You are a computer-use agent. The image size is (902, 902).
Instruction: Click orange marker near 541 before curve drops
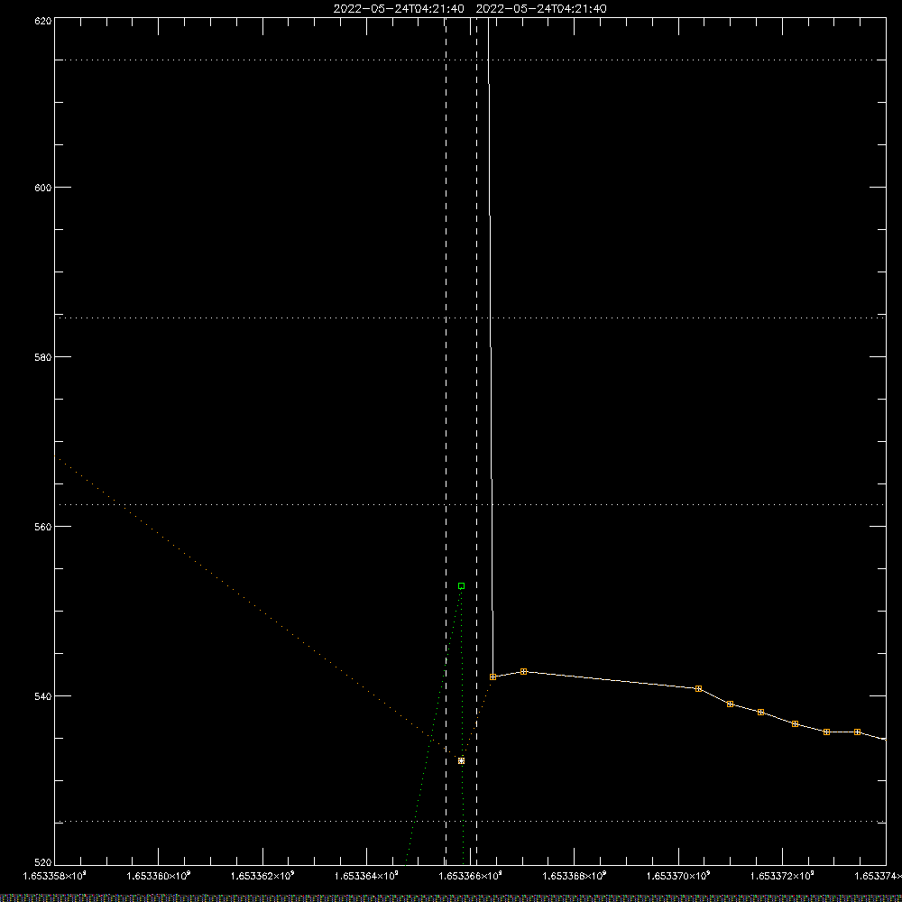tap(698, 688)
